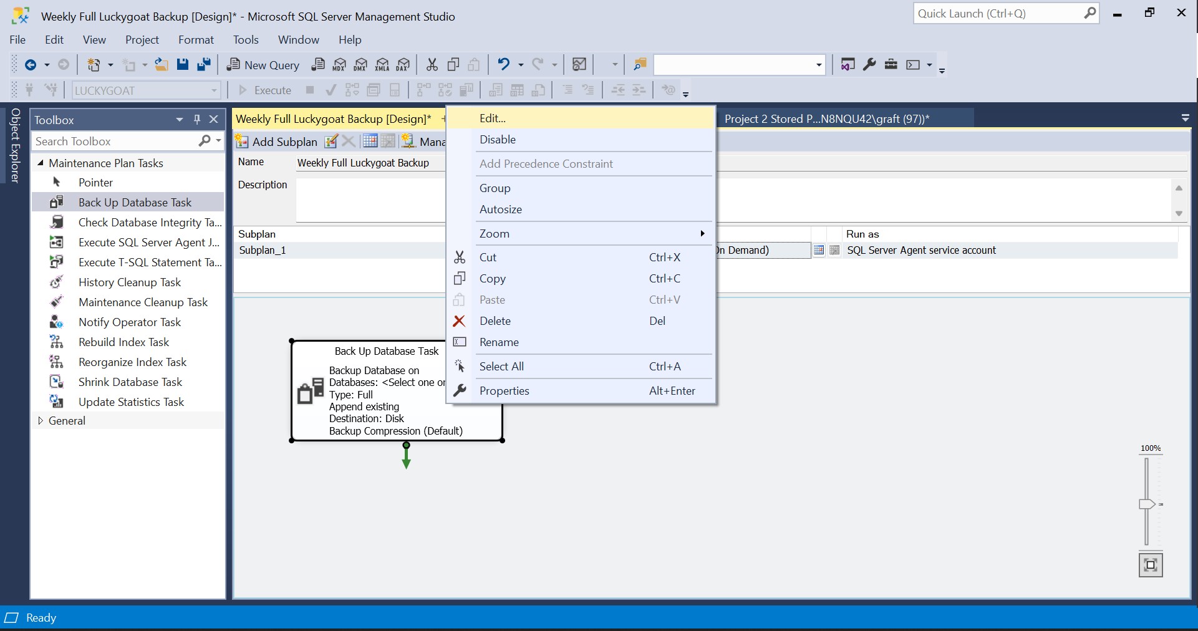This screenshot has width=1198, height=631.
Task: Choose the Shrink Database Task tool
Action: tap(130, 382)
